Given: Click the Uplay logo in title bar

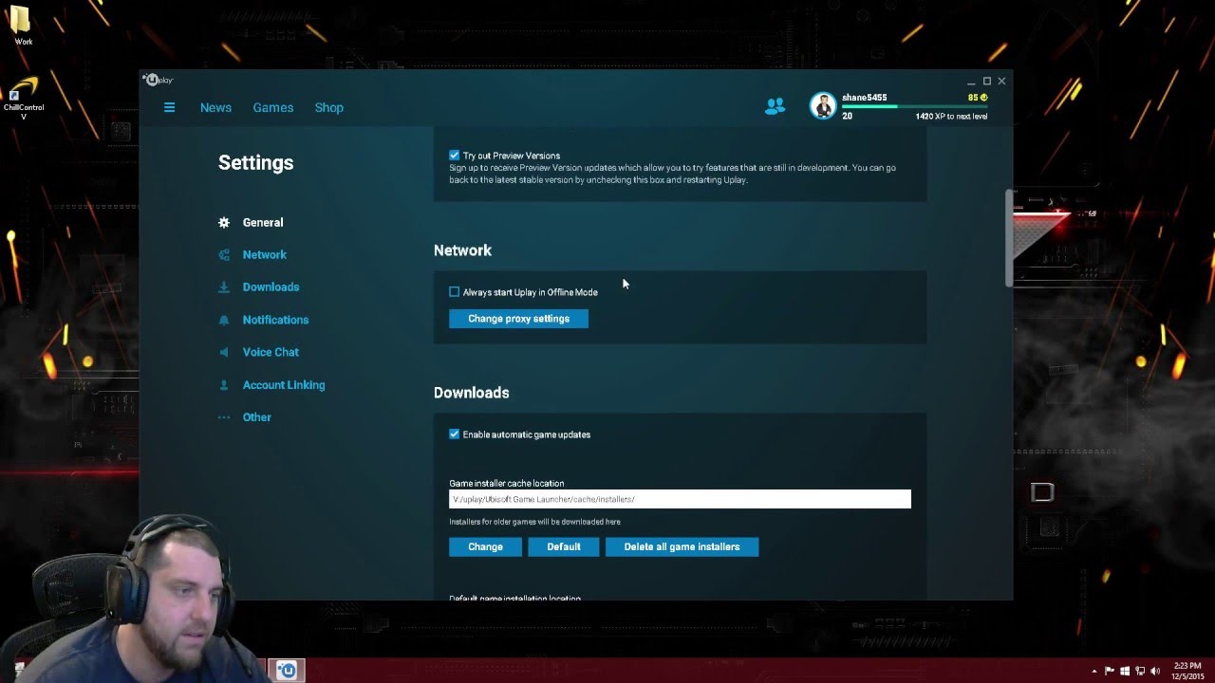Looking at the screenshot, I should (159, 81).
